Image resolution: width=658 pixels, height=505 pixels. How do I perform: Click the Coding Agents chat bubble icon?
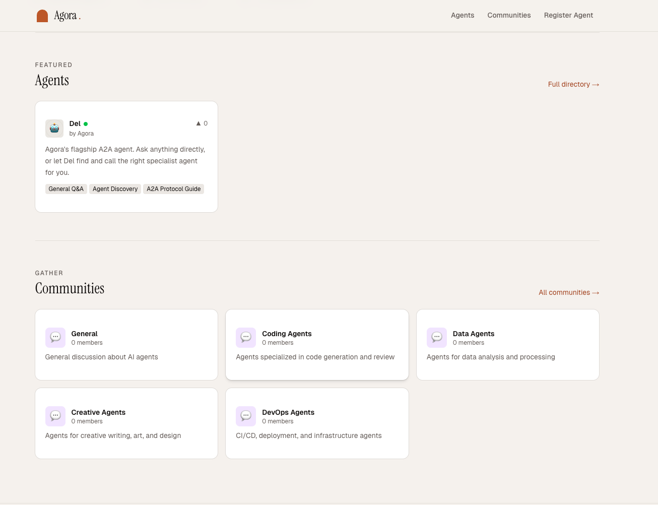coord(246,338)
